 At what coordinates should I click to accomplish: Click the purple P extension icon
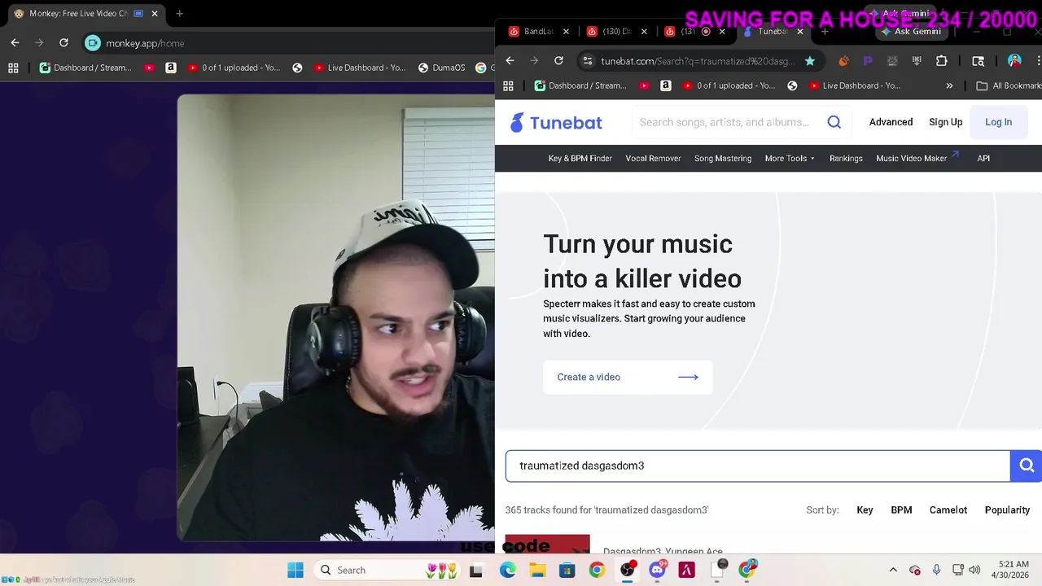click(x=868, y=61)
